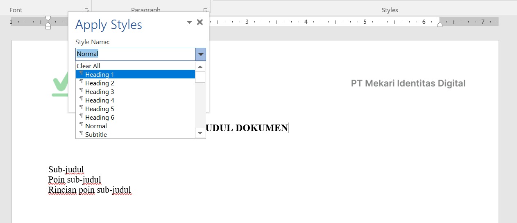517x223 pixels.
Task: Click the first line indent marker on ruler
Action: (48, 19)
